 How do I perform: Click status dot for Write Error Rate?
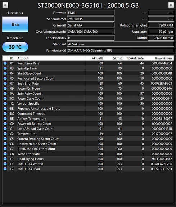tap(5, 154)
